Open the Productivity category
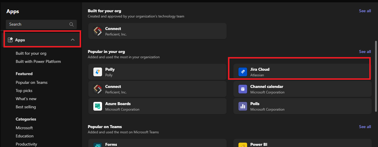 pos(26,144)
